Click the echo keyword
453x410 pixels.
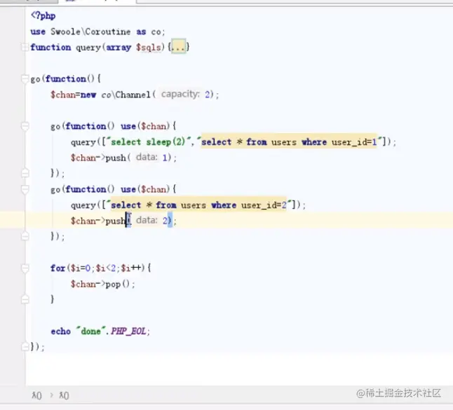[x=61, y=332]
